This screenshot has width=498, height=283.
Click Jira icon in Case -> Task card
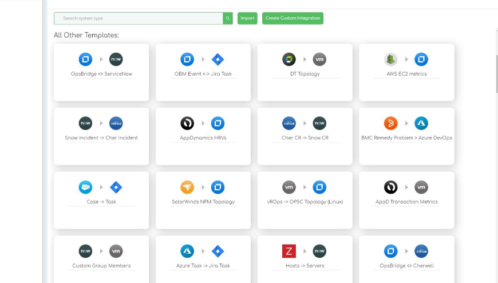116,187
